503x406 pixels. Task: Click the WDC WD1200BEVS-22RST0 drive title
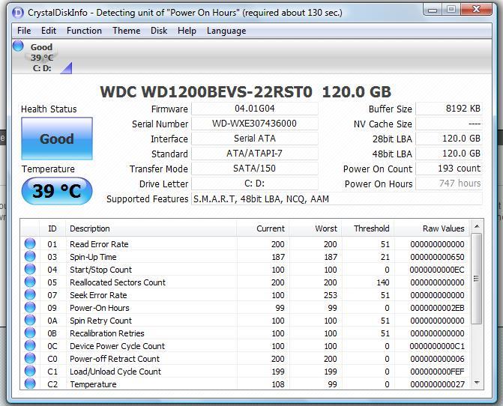[245, 92]
